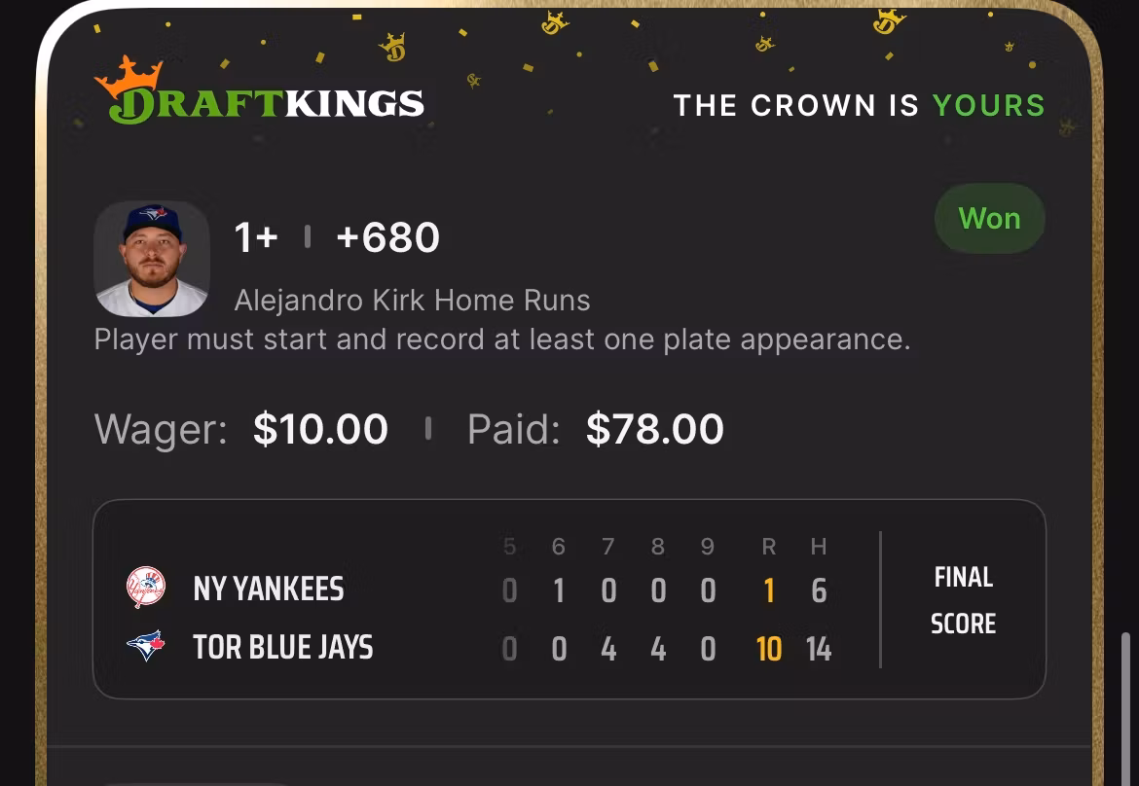Click the Yankees total runs value 1
Image resolution: width=1139 pixels, height=786 pixels.
[x=769, y=590]
